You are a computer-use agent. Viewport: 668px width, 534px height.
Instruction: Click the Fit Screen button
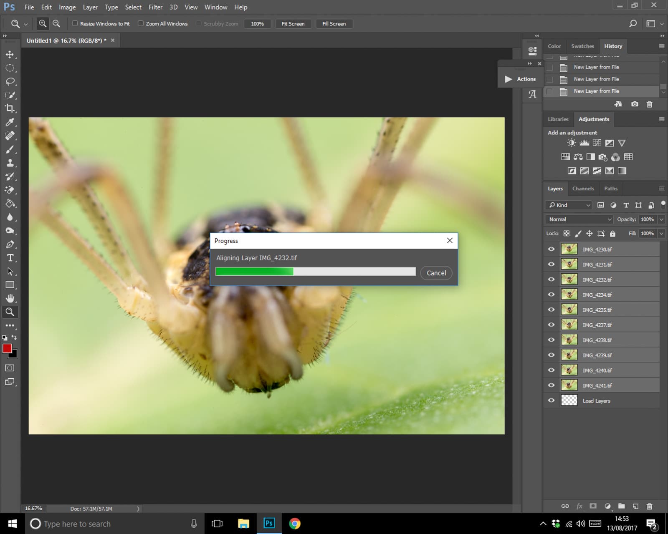click(293, 24)
